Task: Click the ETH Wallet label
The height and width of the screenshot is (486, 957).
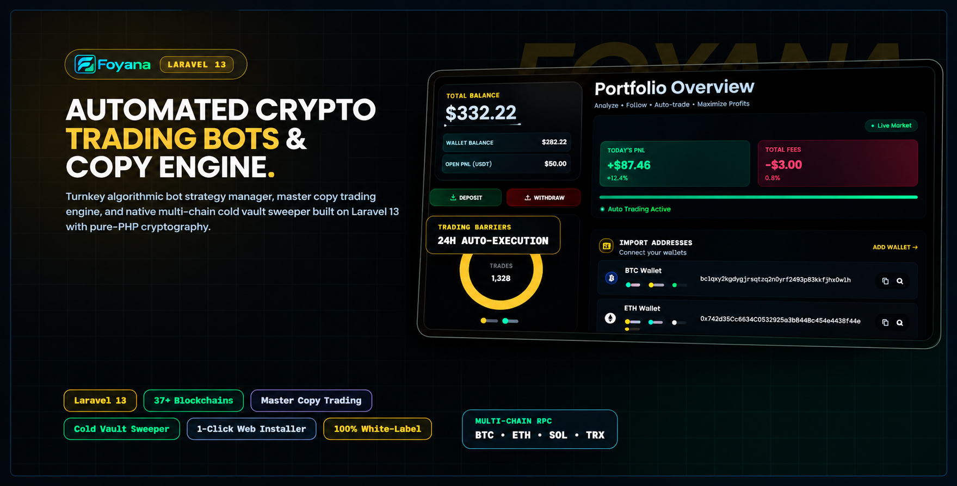Action: (x=642, y=308)
